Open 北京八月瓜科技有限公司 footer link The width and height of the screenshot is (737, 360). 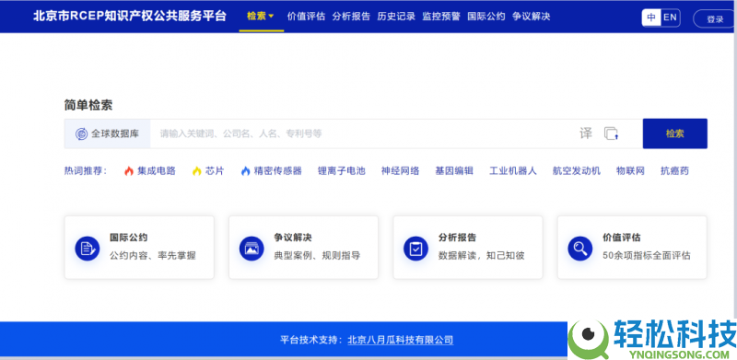click(x=401, y=341)
